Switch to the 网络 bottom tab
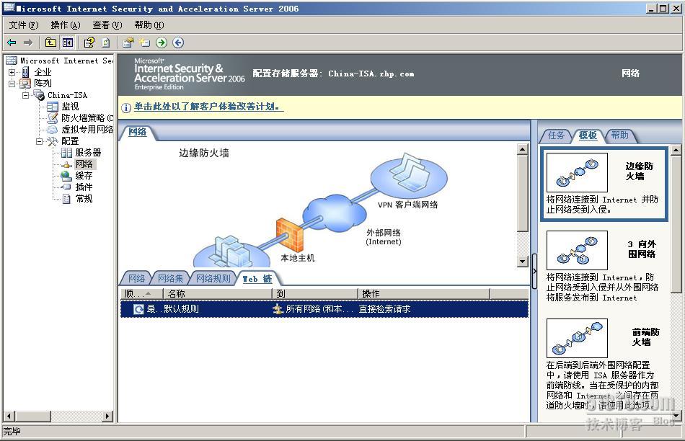Screen dimensions: 685x441 136,278
